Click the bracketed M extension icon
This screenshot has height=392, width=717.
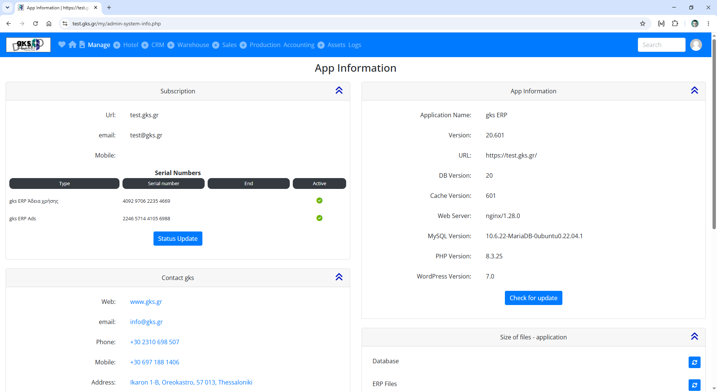[x=661, y=24]
